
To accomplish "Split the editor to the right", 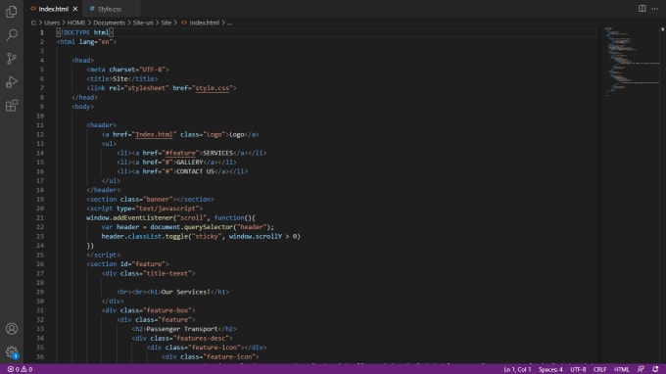I will click(x=642, y=9).
